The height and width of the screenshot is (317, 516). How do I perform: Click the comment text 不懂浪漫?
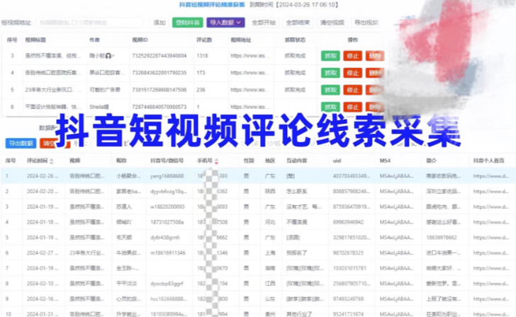tap(296, 222)
